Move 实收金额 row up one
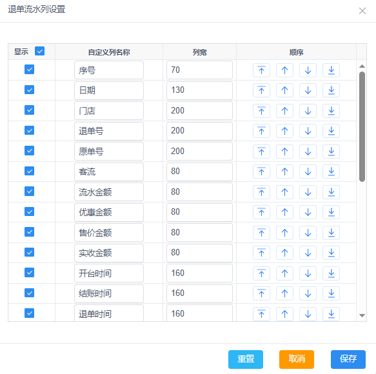 284,253
